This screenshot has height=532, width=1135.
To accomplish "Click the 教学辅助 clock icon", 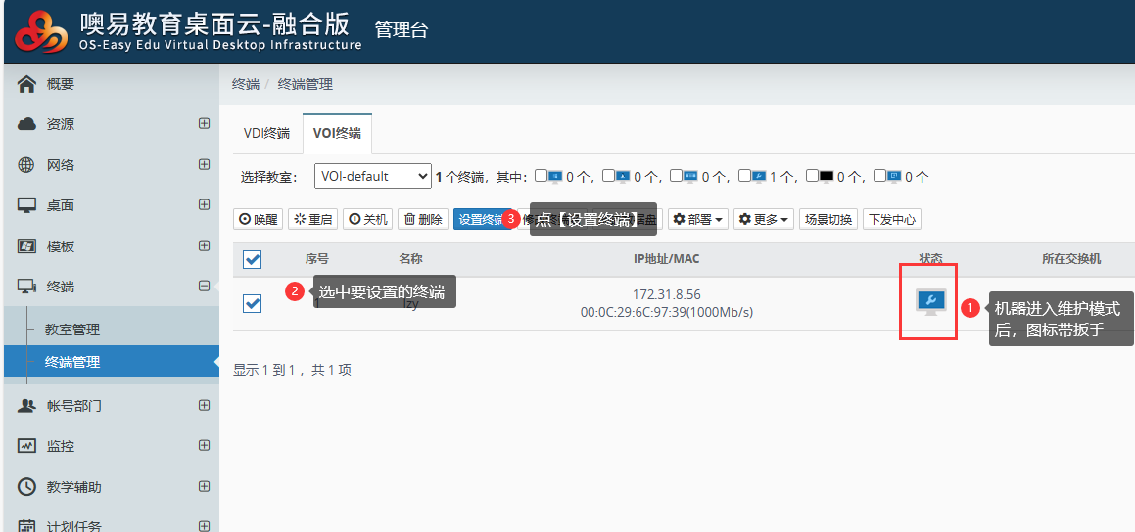I will point(27,487).
